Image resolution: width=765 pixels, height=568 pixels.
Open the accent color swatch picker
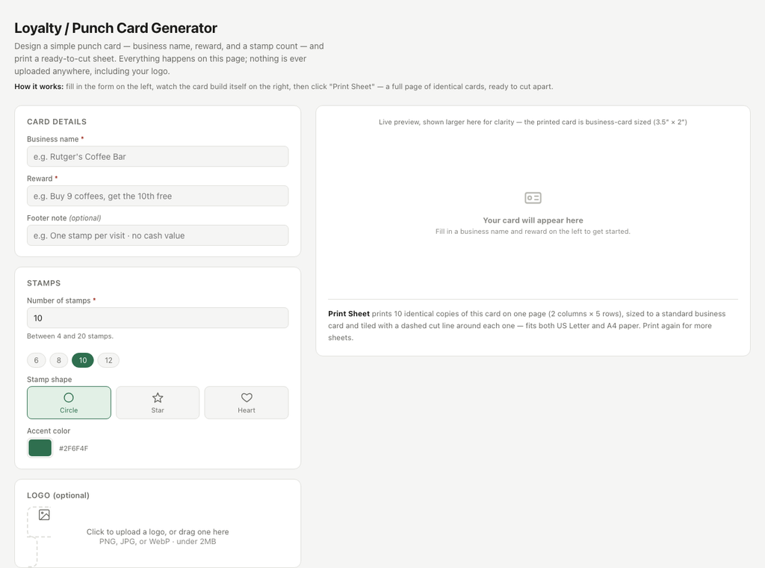click(x=40, y=448)
